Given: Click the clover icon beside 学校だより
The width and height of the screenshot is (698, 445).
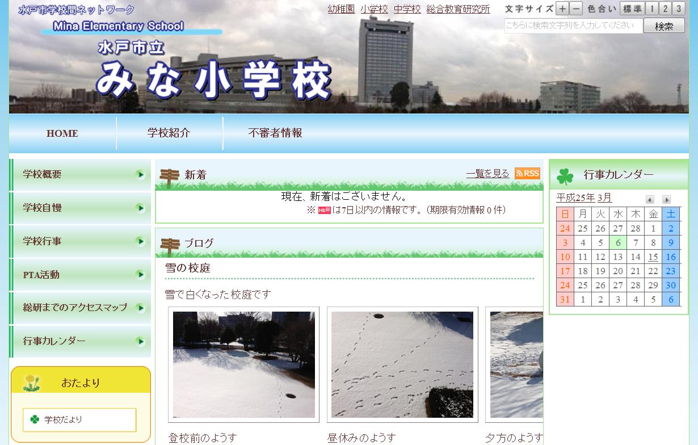Looking at the screenshot, I should (35, 419).
